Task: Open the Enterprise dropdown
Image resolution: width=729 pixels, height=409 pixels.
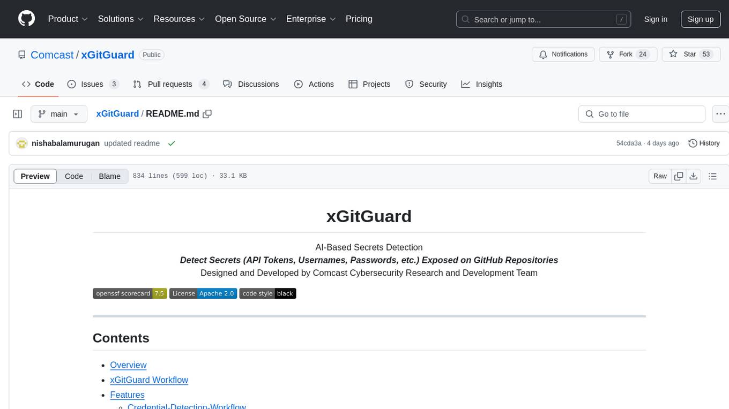Action: tap(311, 19)
